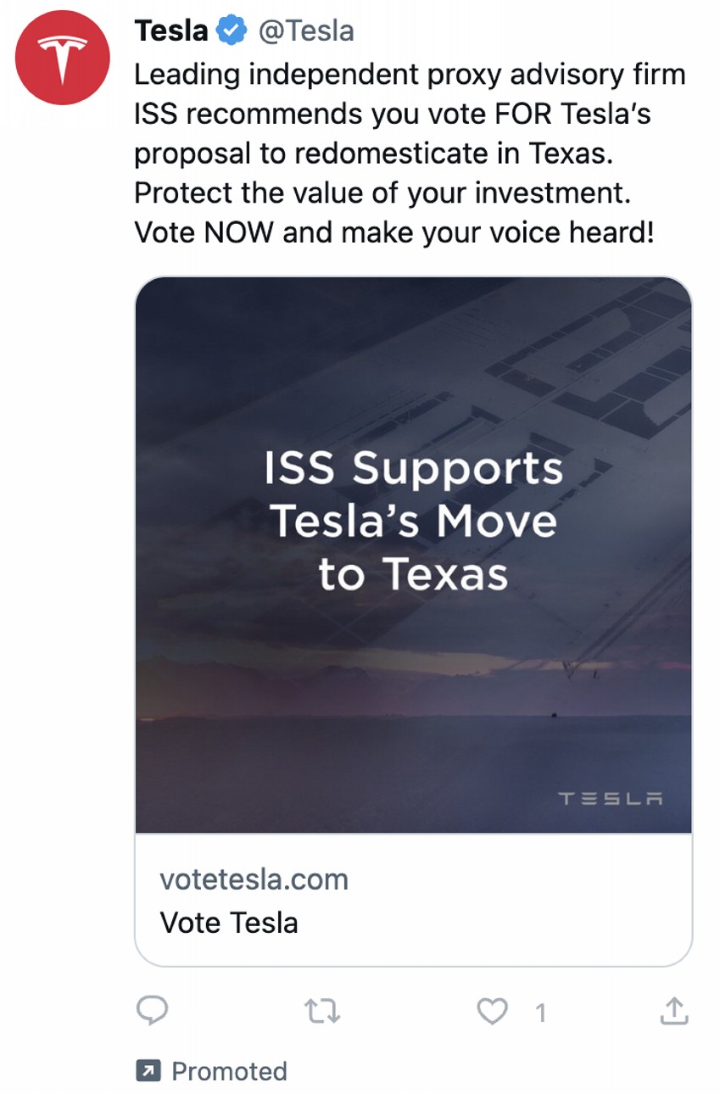The image size is (720, 1094).
Task: Like the tweet with the heart icon
Action: point(492,1010)
